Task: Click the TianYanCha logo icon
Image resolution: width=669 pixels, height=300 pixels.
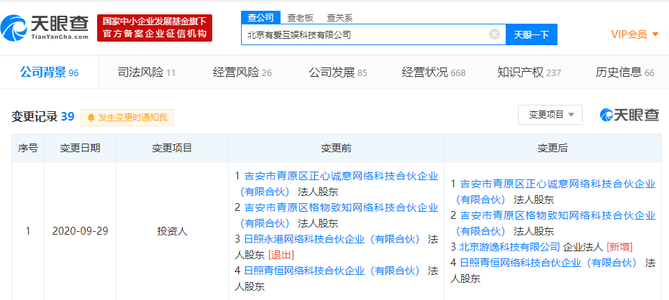Action: click(14, 28)
